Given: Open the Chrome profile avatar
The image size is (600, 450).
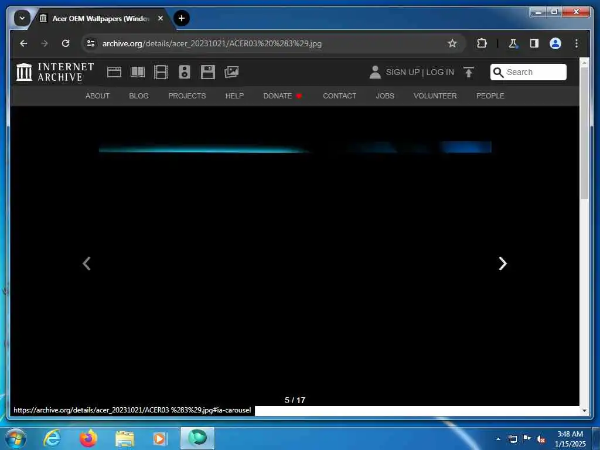Looking at the screenshot, I should [x=555, y=43].
